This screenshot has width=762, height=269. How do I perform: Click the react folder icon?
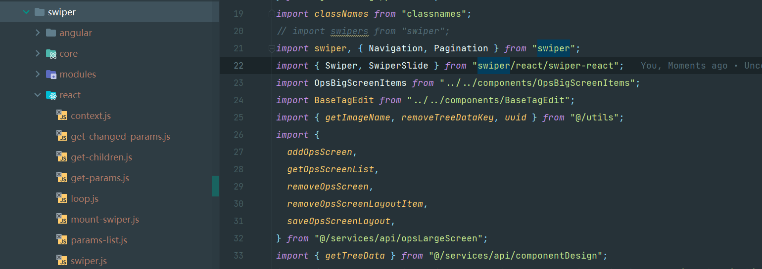[x=51, y=95]
